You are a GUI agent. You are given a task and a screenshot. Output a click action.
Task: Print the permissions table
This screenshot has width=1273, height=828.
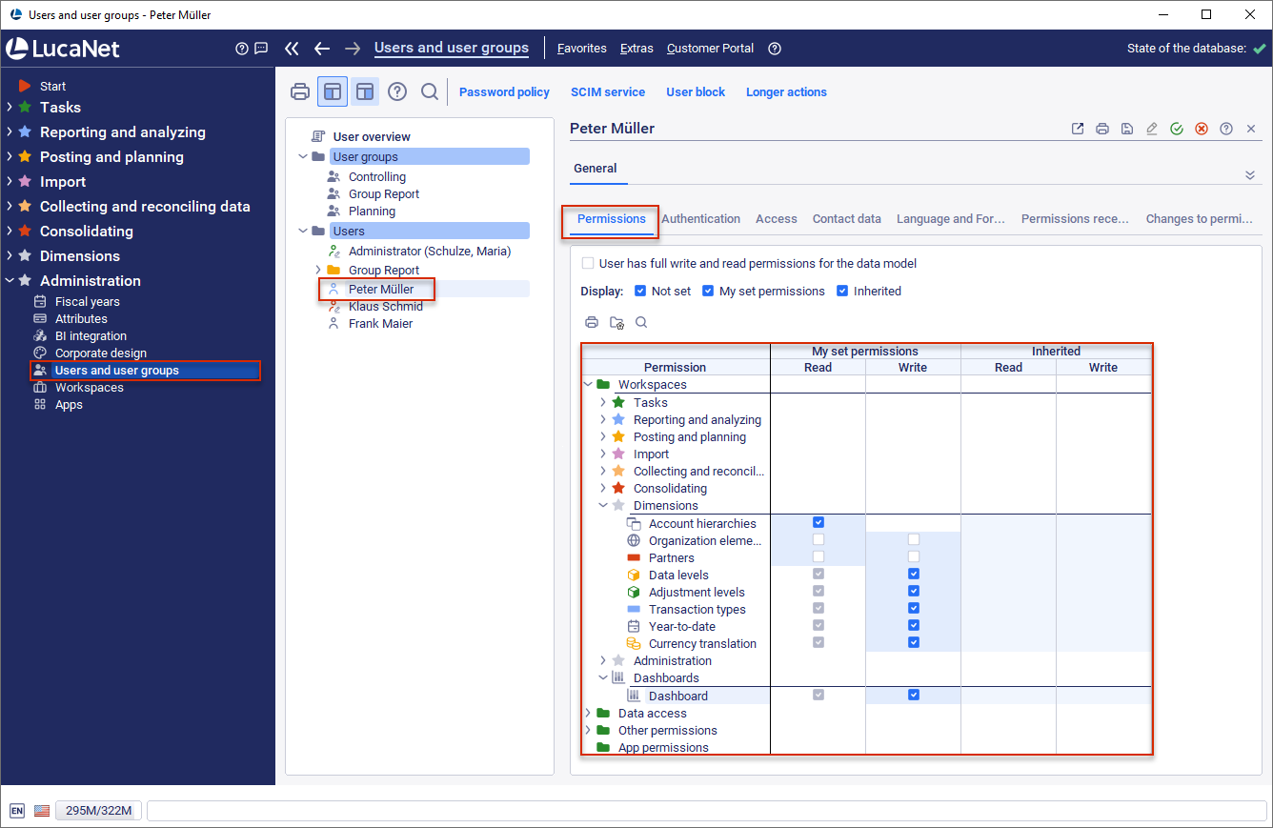coord(592,322)
